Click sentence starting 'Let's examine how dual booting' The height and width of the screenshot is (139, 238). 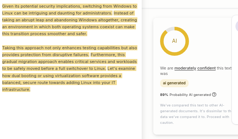[69, 79]
